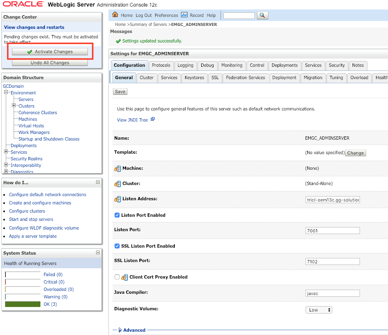The width and height of the screenshot is (388, 335).
Task: Click the Failed (0) status link
Action: pyautogui.click(x=53, y=274)
